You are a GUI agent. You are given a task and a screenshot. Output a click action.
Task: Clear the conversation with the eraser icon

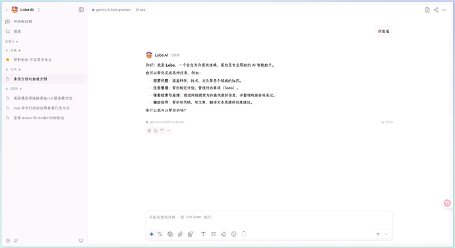224,234
